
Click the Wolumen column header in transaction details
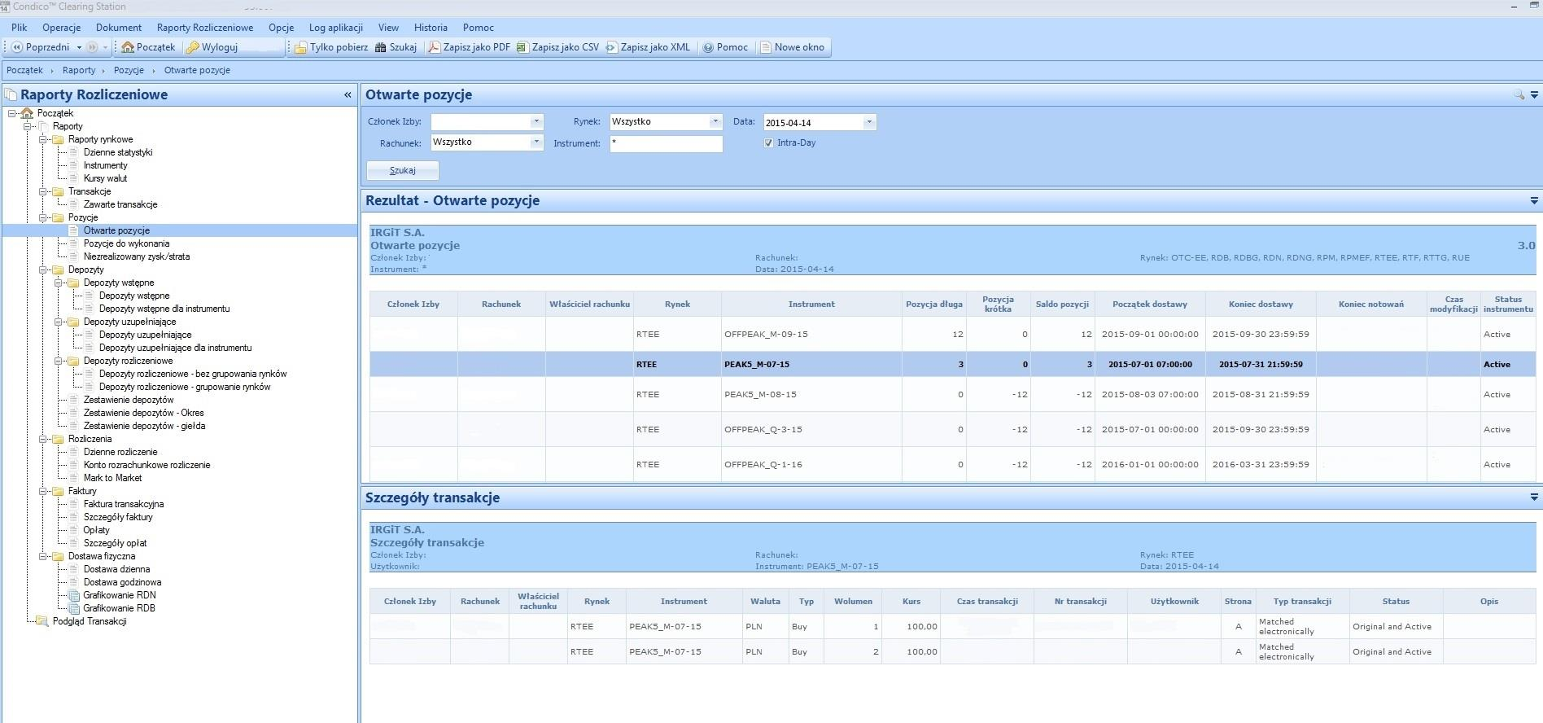853,601
